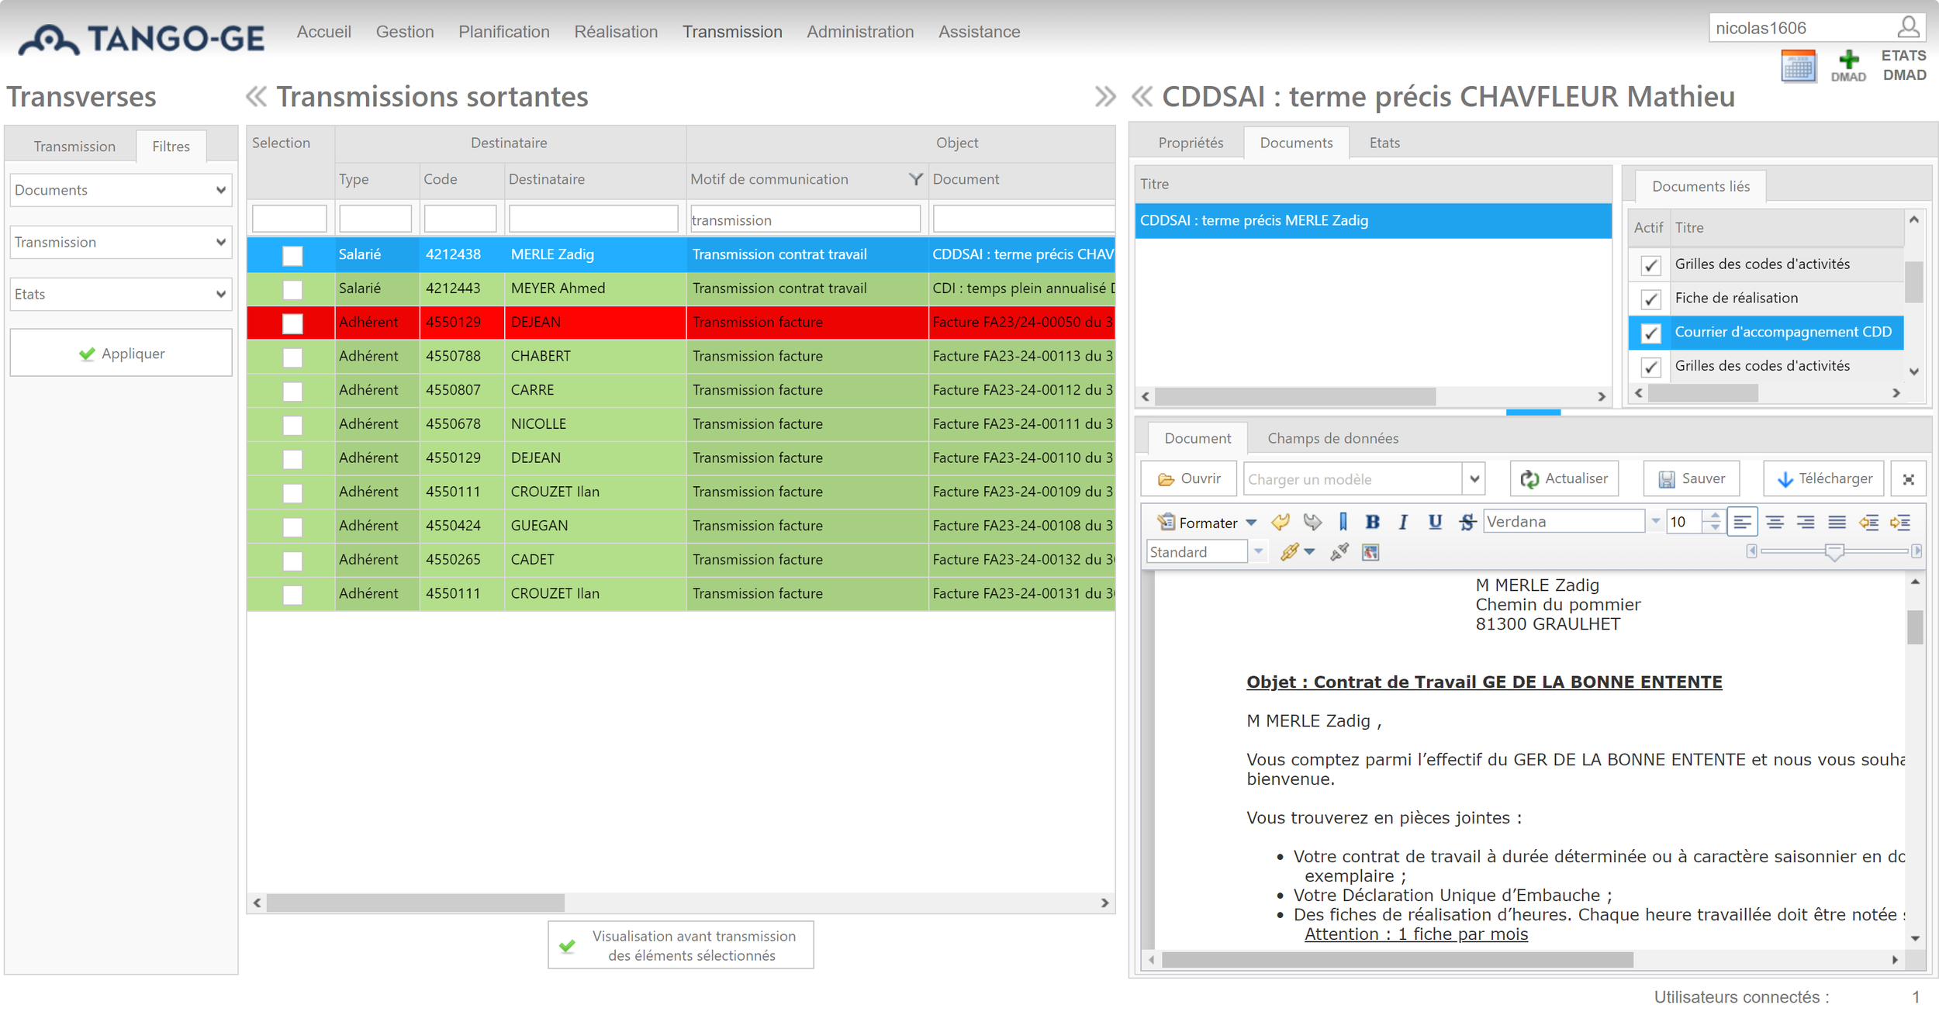Click the fullscreen expand editor icon
This screenshot has width=1939, height=1015.
click(1909, 479)
